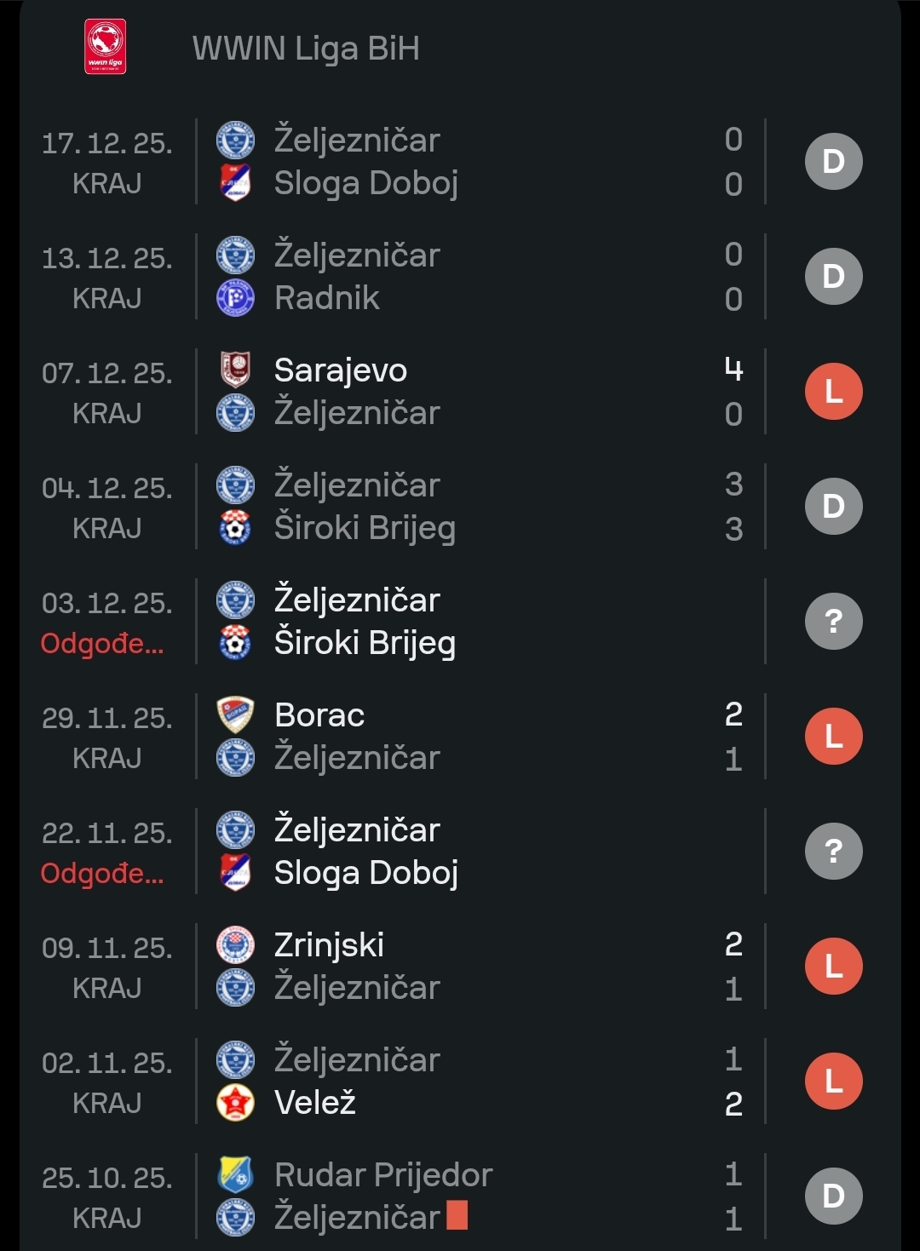The image size is (920, 1251).
Task: Open postponed 'Odgođe...' status on 22.11.25
Action: (102, 873)
